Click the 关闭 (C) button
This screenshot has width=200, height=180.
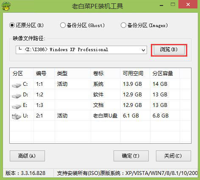(173, 156)
